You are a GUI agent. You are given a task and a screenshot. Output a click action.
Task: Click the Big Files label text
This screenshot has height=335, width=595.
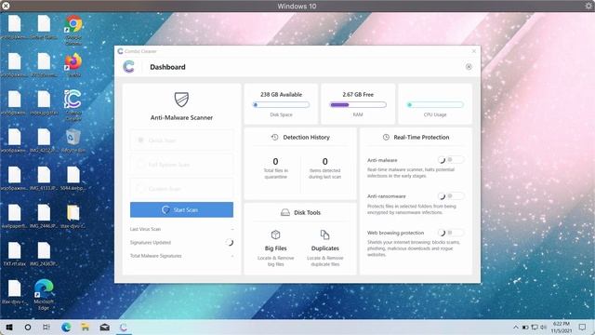[x=276, y=248]
